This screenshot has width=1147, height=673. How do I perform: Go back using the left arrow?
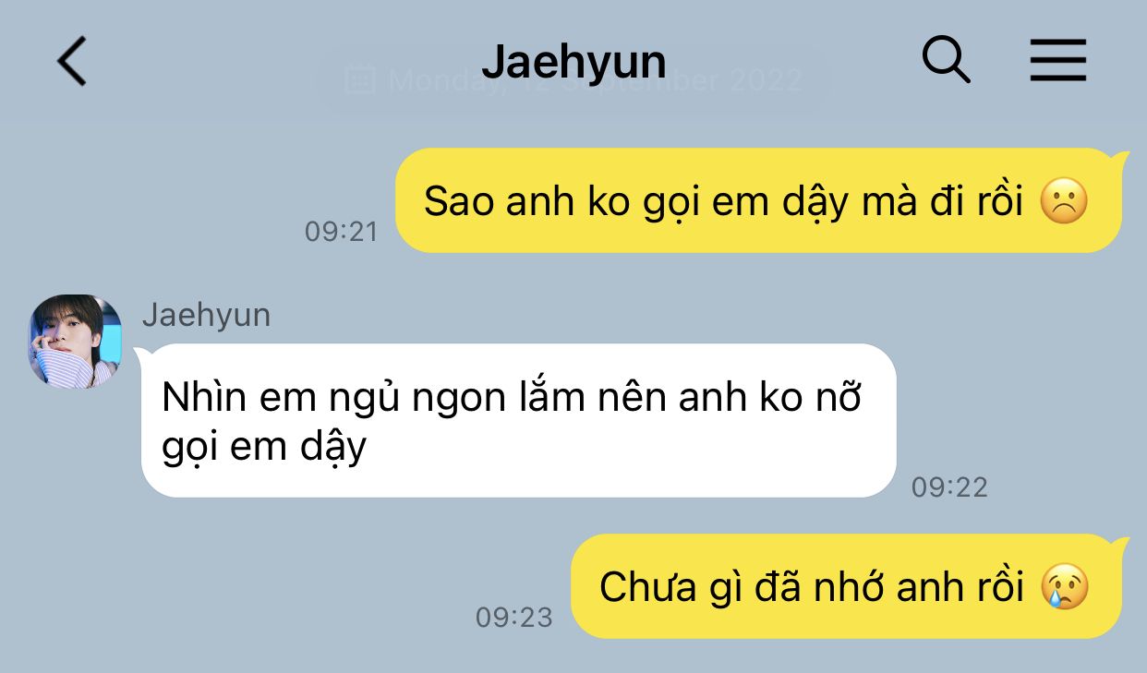(x=72, y=62)
